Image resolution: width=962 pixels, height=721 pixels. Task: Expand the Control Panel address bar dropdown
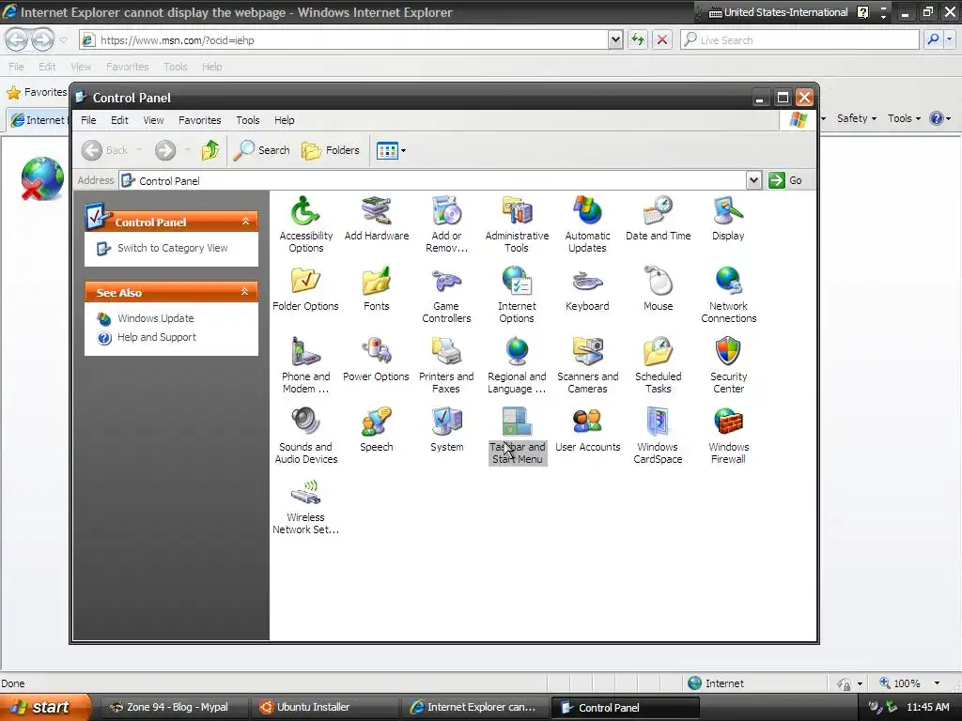[x=753, y=180]
